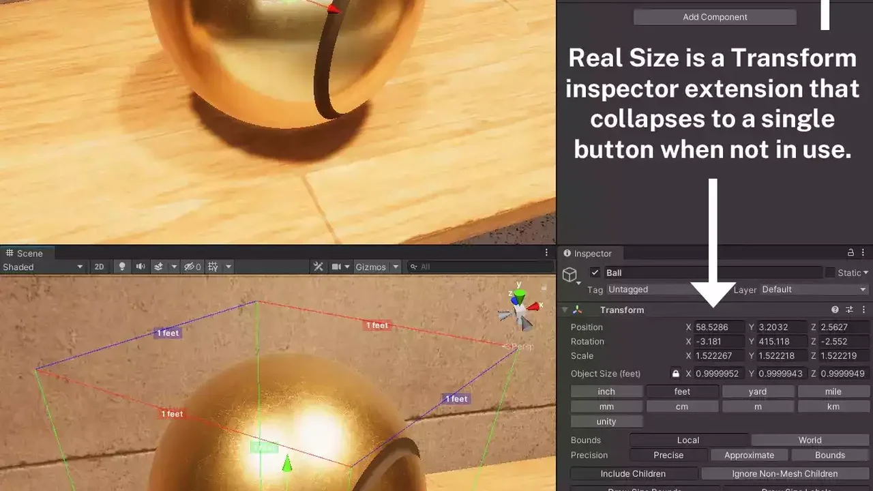Screen dimensions: 873x491
Task: Toggle scene effects (skybox/fog) icon
Action: [158, 267]
